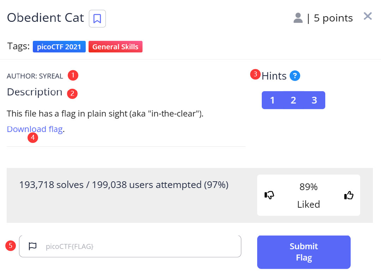Open the blue Hints help question mark
Image resolution: width=381 pixels, height=276 pixels.
coord(295,75)
